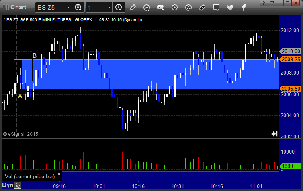This screenshot has height=191, width=303.
Task: Click the chart title ES Z5 S&P 500 text
Action: [72, 20]
